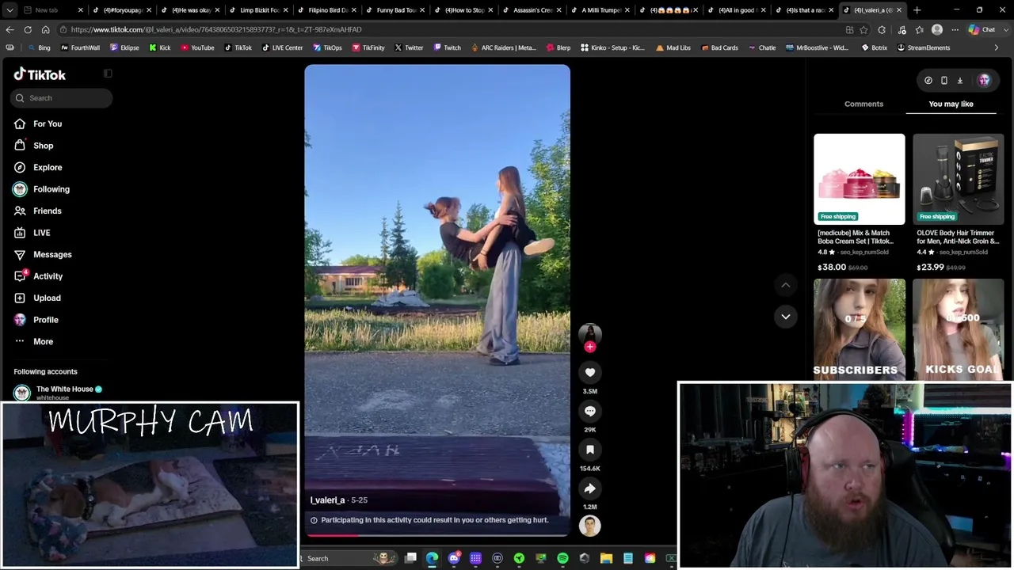
Task: Show more bookmarks with chevron
Action: pos(997,47)
